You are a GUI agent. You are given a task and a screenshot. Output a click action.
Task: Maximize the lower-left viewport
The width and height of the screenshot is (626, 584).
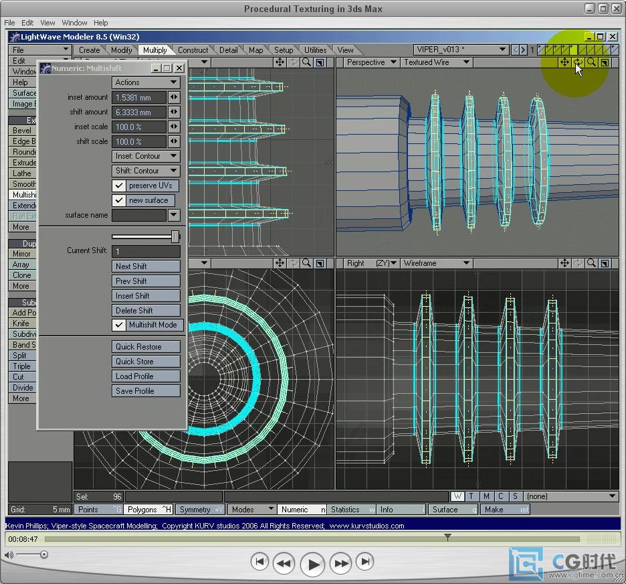[320, 263]
